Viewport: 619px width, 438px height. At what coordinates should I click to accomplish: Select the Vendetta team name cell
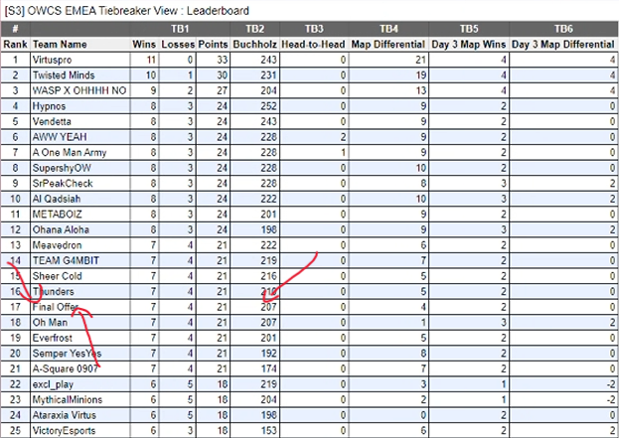pyautogui.click(x=80, y=121)
